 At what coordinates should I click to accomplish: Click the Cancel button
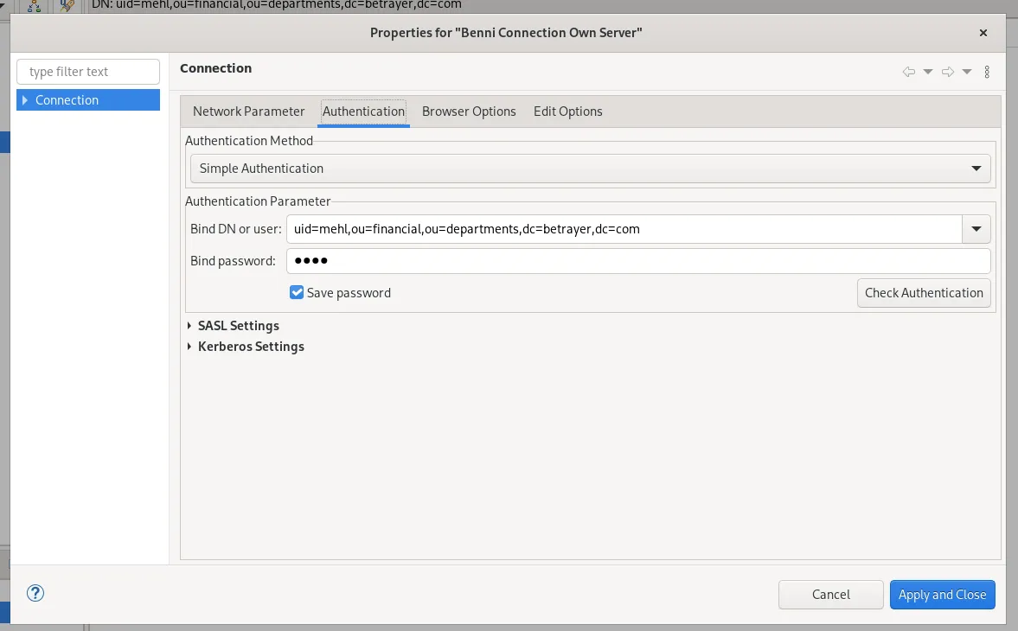pyautogui.click(x=829, y=595)
